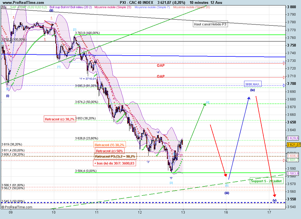Click the (v) wave label near 3 550

tap(275, 200)
